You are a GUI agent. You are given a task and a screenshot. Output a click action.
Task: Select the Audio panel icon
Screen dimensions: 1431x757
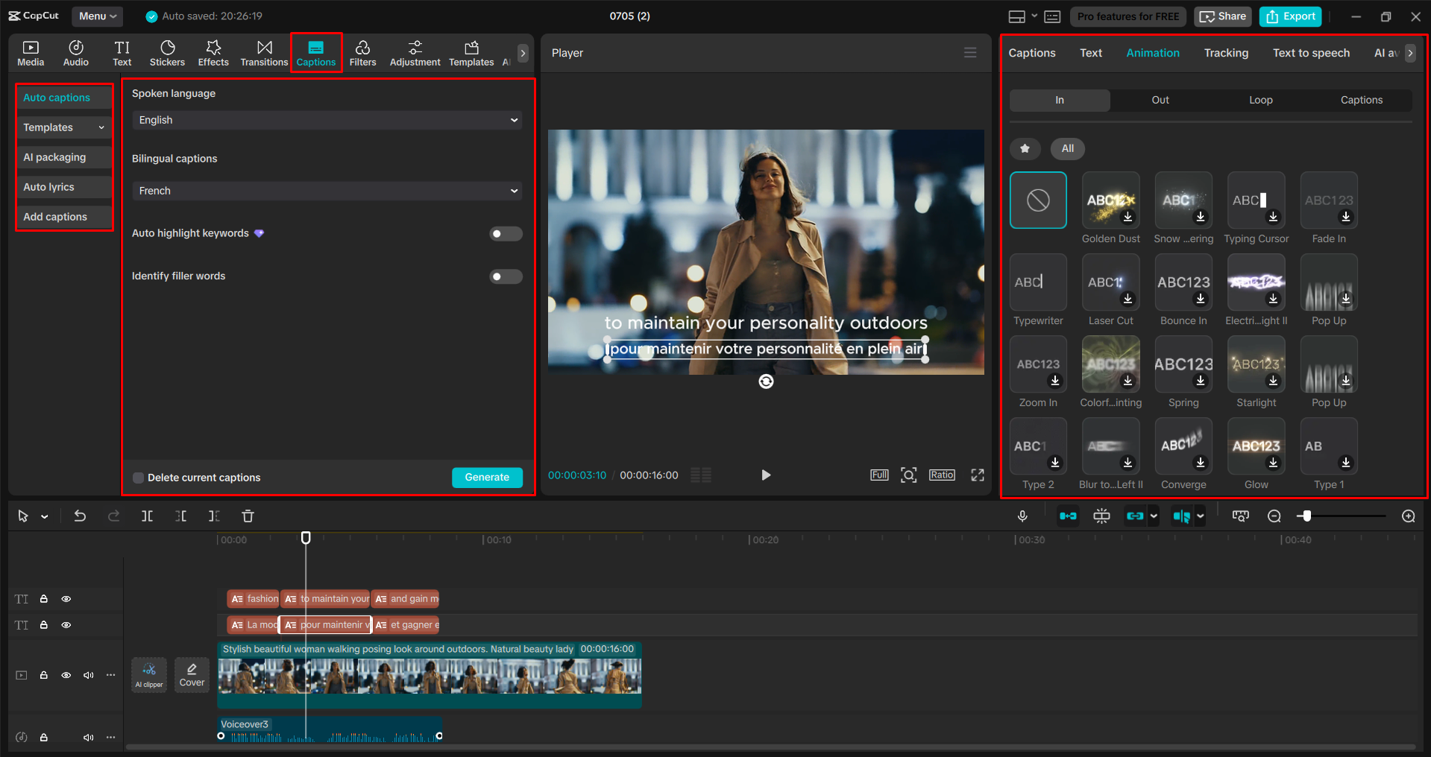coord(75,52)
